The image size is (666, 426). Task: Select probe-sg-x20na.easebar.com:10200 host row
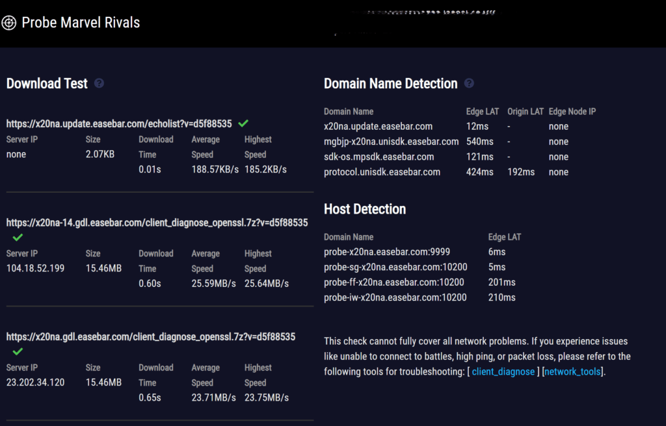coord(395,268)
